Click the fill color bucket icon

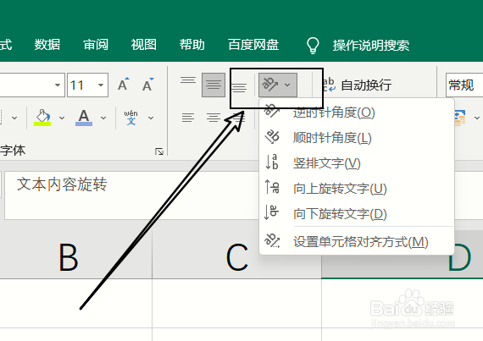(x=42, y=118)
